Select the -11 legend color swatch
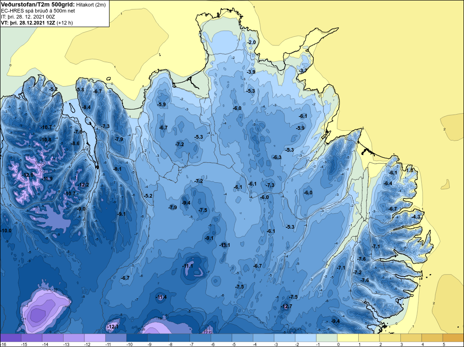Screen dimensions: 464x347 [x=116, y=338]
